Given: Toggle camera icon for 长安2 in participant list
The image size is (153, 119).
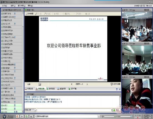Looking at the screenshot, I should pos(15,108).
